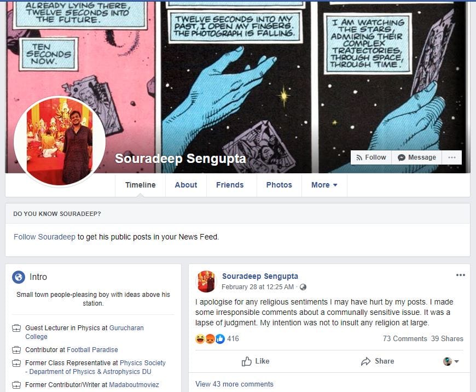The image size is (476, 392).
Task: Click the thumbs-up Like icon on post
Action: (247, 361)
